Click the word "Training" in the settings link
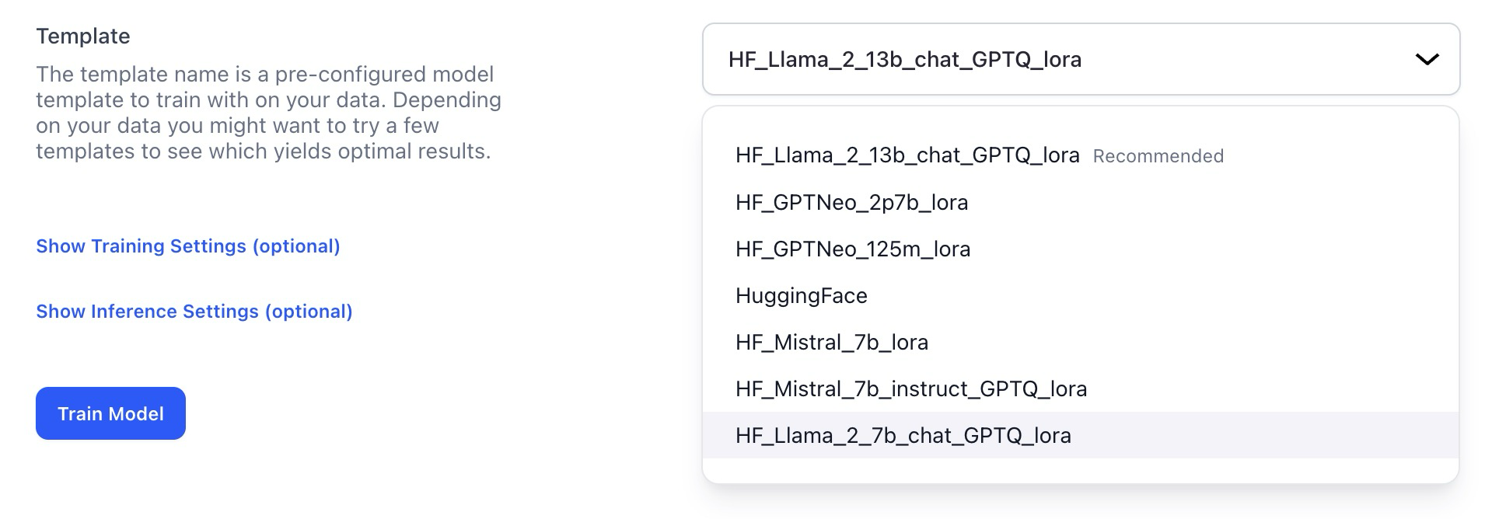Screen dimensions: 1485x519 click(x=128, y=246)
